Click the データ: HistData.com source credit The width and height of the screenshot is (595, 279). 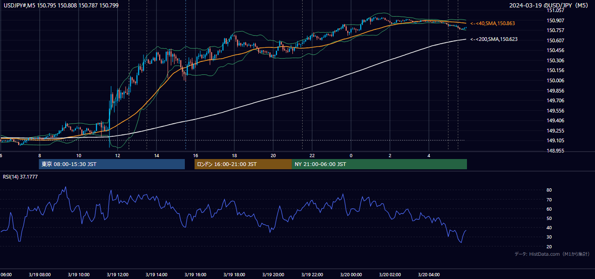point(552,254)
